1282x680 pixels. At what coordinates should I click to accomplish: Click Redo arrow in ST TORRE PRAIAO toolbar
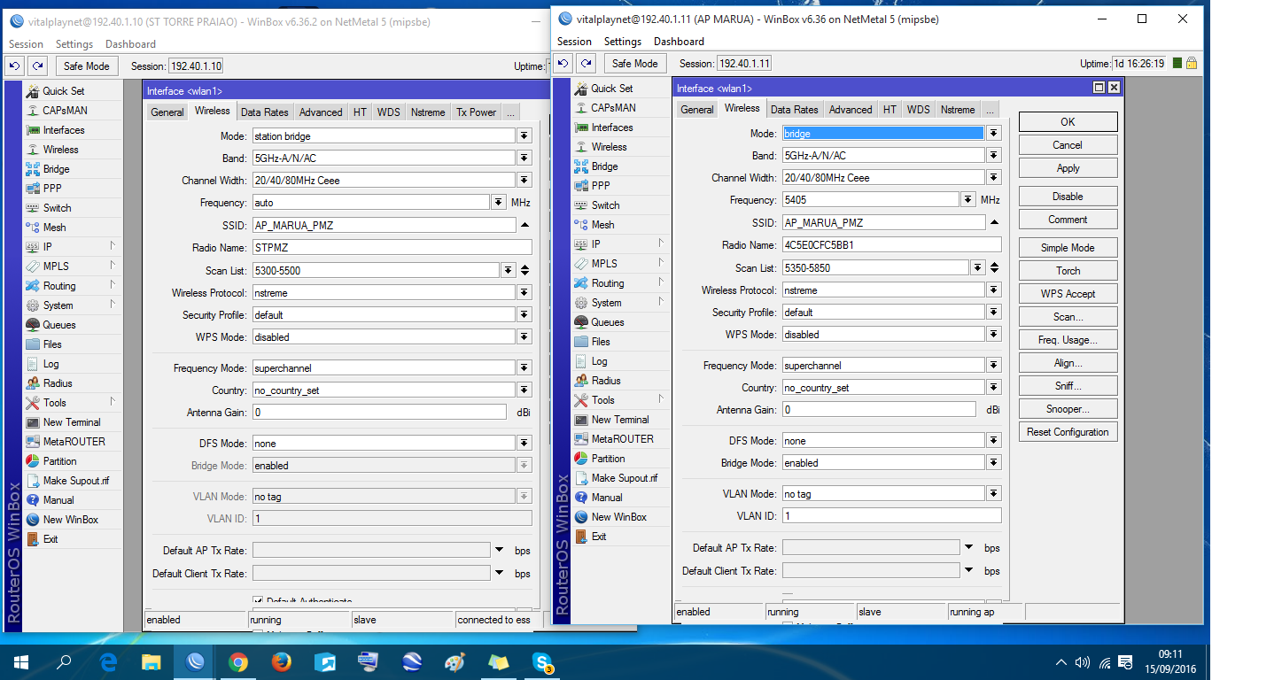(37, 66)
